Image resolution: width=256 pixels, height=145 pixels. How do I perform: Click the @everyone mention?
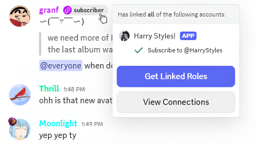[x=61, y=65]
